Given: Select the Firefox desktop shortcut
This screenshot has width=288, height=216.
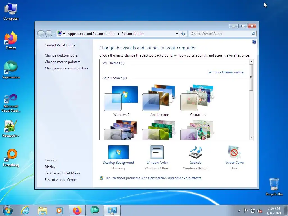Looking at the screenshot, I should tap(11, 40).
